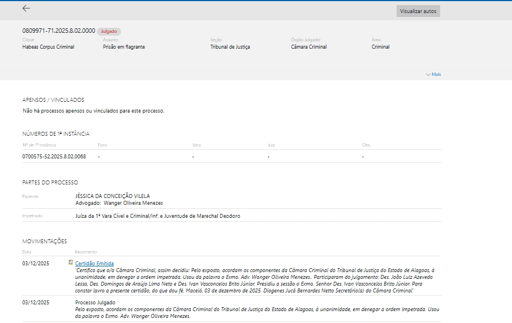This screenshot has width=512, height=323.
Task: Click the Prisão em flagrante subject value
Action: pyautogui.click(x=123, y=47)
